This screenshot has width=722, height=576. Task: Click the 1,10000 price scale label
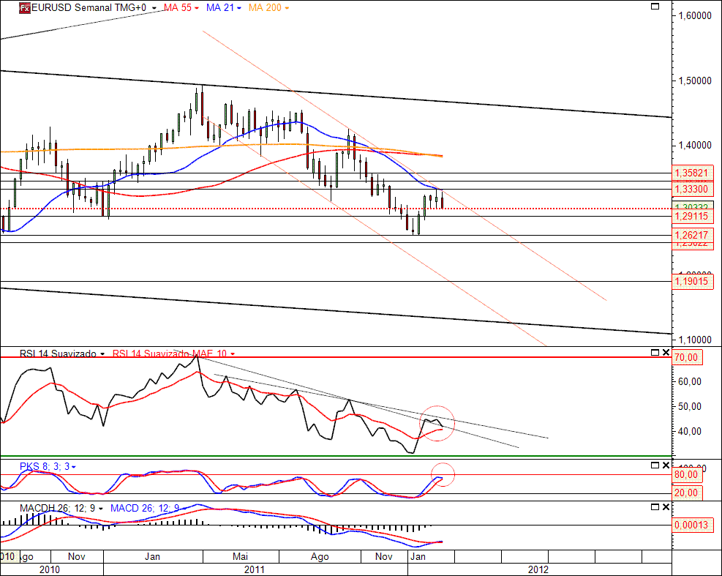[x=695, y=340]
